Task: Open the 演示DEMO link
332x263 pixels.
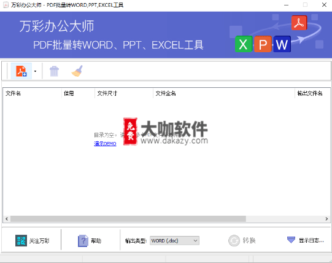Action: coord(105,144)
